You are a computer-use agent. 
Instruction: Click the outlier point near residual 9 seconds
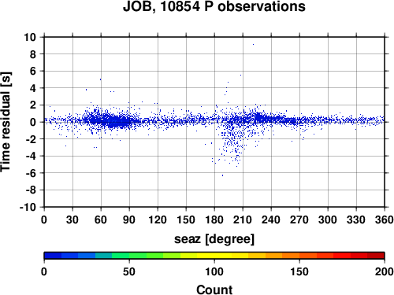[x=253, y=45]
